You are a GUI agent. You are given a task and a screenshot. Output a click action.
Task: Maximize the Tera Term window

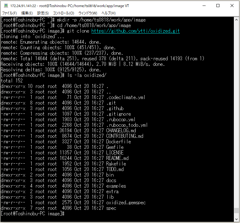218,6
